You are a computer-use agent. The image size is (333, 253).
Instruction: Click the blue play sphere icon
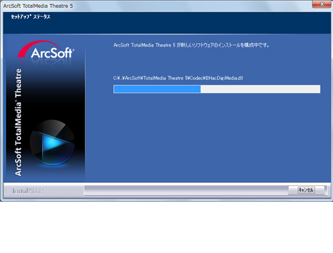click(52, 142)
